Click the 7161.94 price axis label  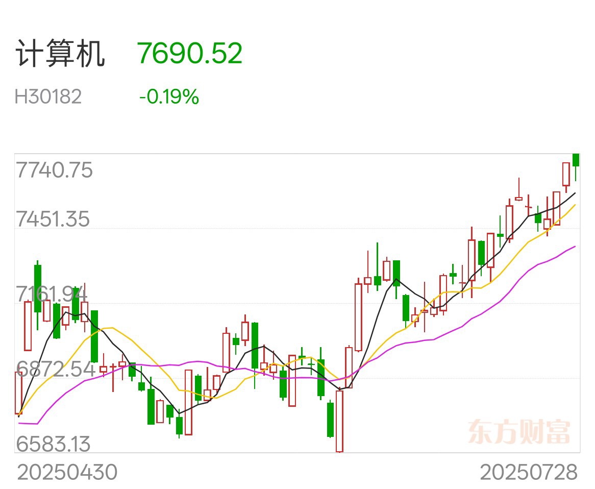click(x=52, y=294)
